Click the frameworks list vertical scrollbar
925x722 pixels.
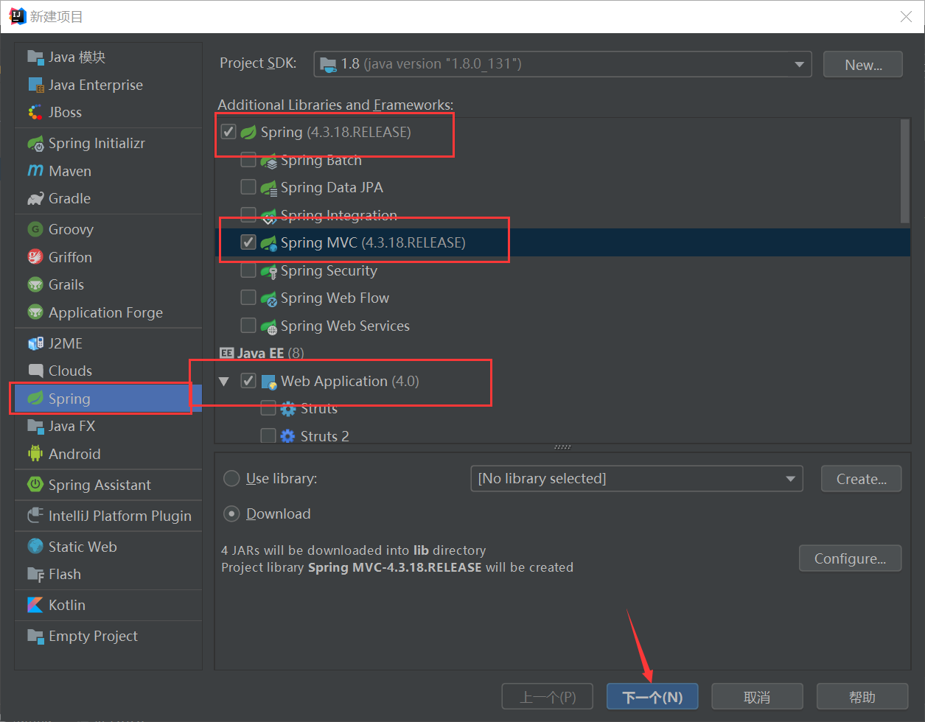[x=905, y=171]
